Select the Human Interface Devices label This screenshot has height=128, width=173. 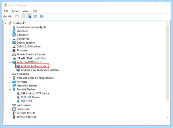pyautogui.click(x=31, y=54)
